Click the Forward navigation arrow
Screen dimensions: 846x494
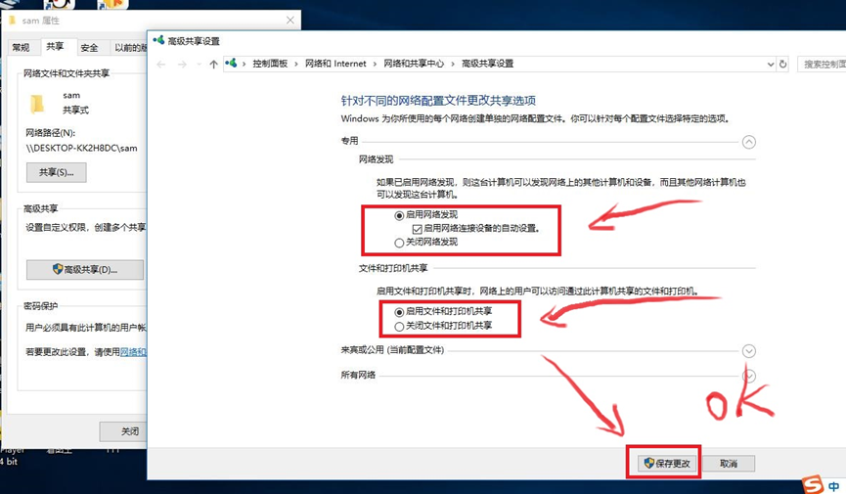pyautogui.click(x=182, y=65)
